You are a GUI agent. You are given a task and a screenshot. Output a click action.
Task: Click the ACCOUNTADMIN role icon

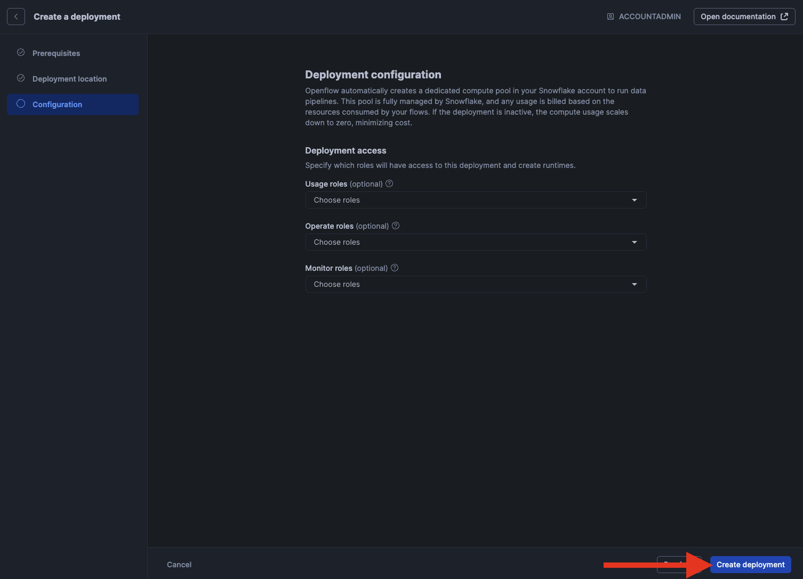pyautogui.click(x=611, y=17)
